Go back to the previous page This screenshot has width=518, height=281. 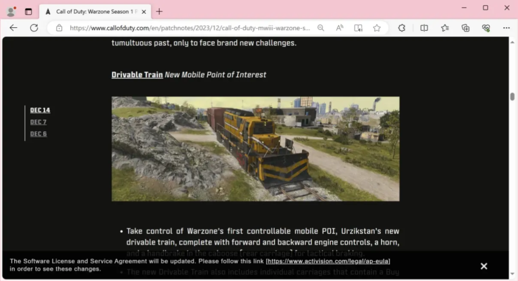[14, 28]
